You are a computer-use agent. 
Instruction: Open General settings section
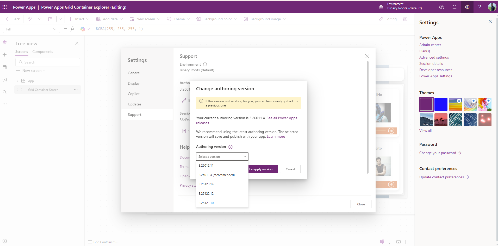tap(147, 73)
